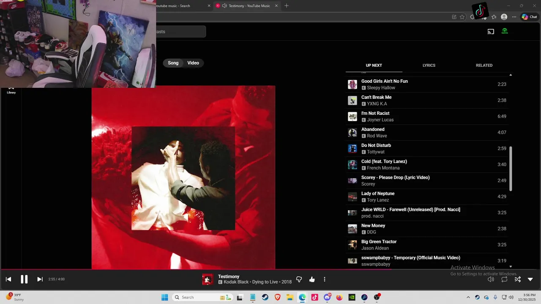Click the New Money album thumbnail
This screenshot has height=304, width=541.
pyautogui.click(x=352, y=229)
